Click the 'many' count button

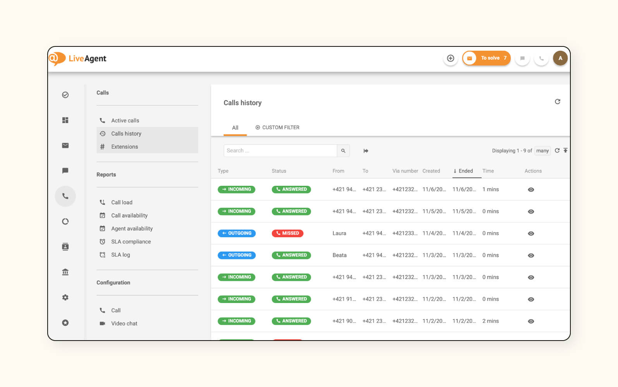pos(542,151)
